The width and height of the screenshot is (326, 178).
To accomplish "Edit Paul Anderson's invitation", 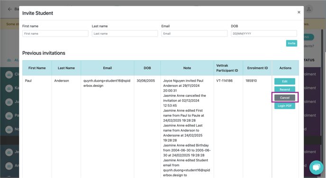I will (285, 81).
